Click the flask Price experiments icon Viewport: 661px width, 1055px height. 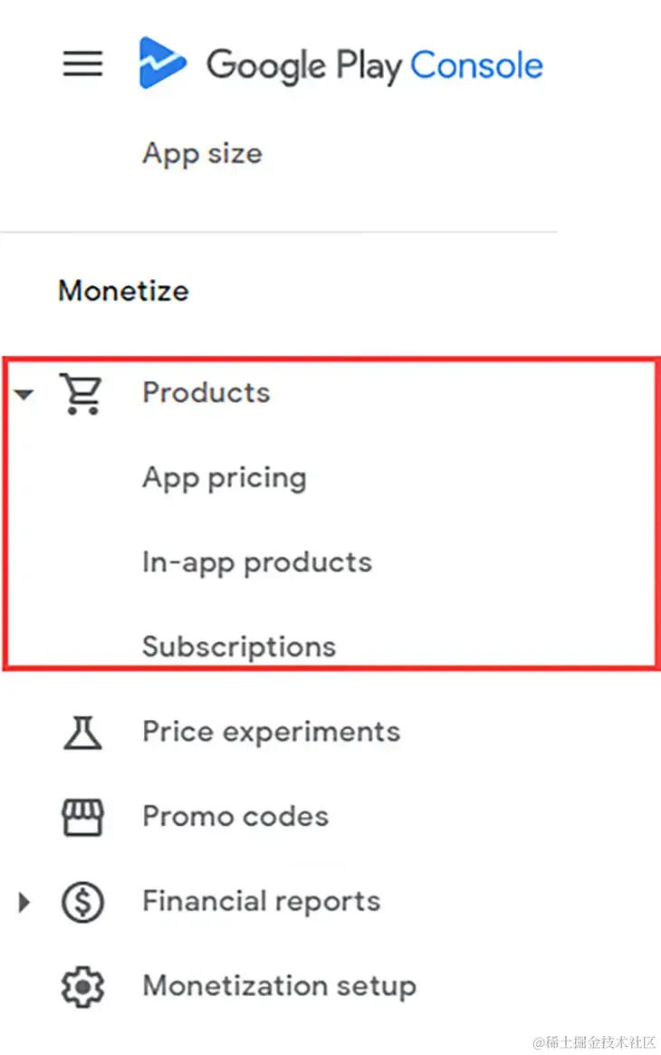82,732
